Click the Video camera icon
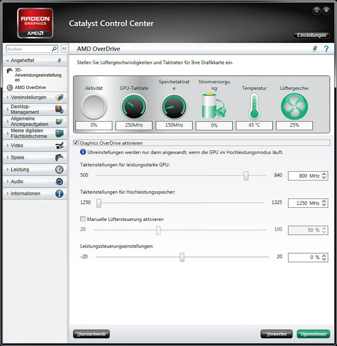 [x=59, y=145]
